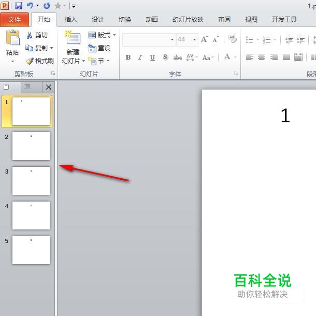
Task: Justify text alignment
Action: pyautogui.click(x=286, y=57)
